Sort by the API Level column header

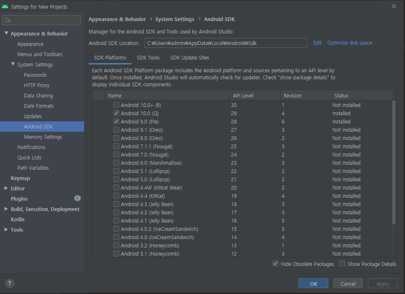pos(255,95)
